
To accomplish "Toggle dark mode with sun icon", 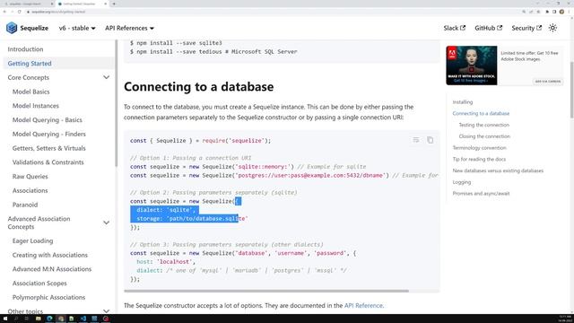I will pyautogui.click(x=552, y=28).
